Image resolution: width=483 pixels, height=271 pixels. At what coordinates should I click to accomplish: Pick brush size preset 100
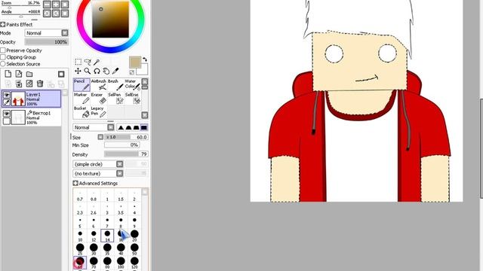point(121,263)
